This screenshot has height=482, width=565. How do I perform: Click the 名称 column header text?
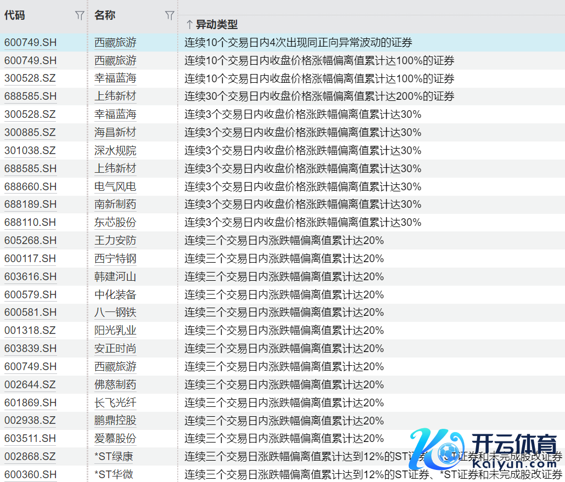click(105, 15)
